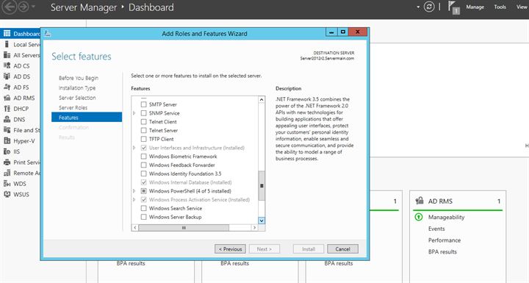Open the Tools menu
The width and height of the screenshot is (529, 283).
tap(500, 7)
